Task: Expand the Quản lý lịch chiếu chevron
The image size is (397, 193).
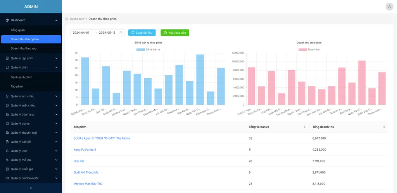Action: click(57, 96)
